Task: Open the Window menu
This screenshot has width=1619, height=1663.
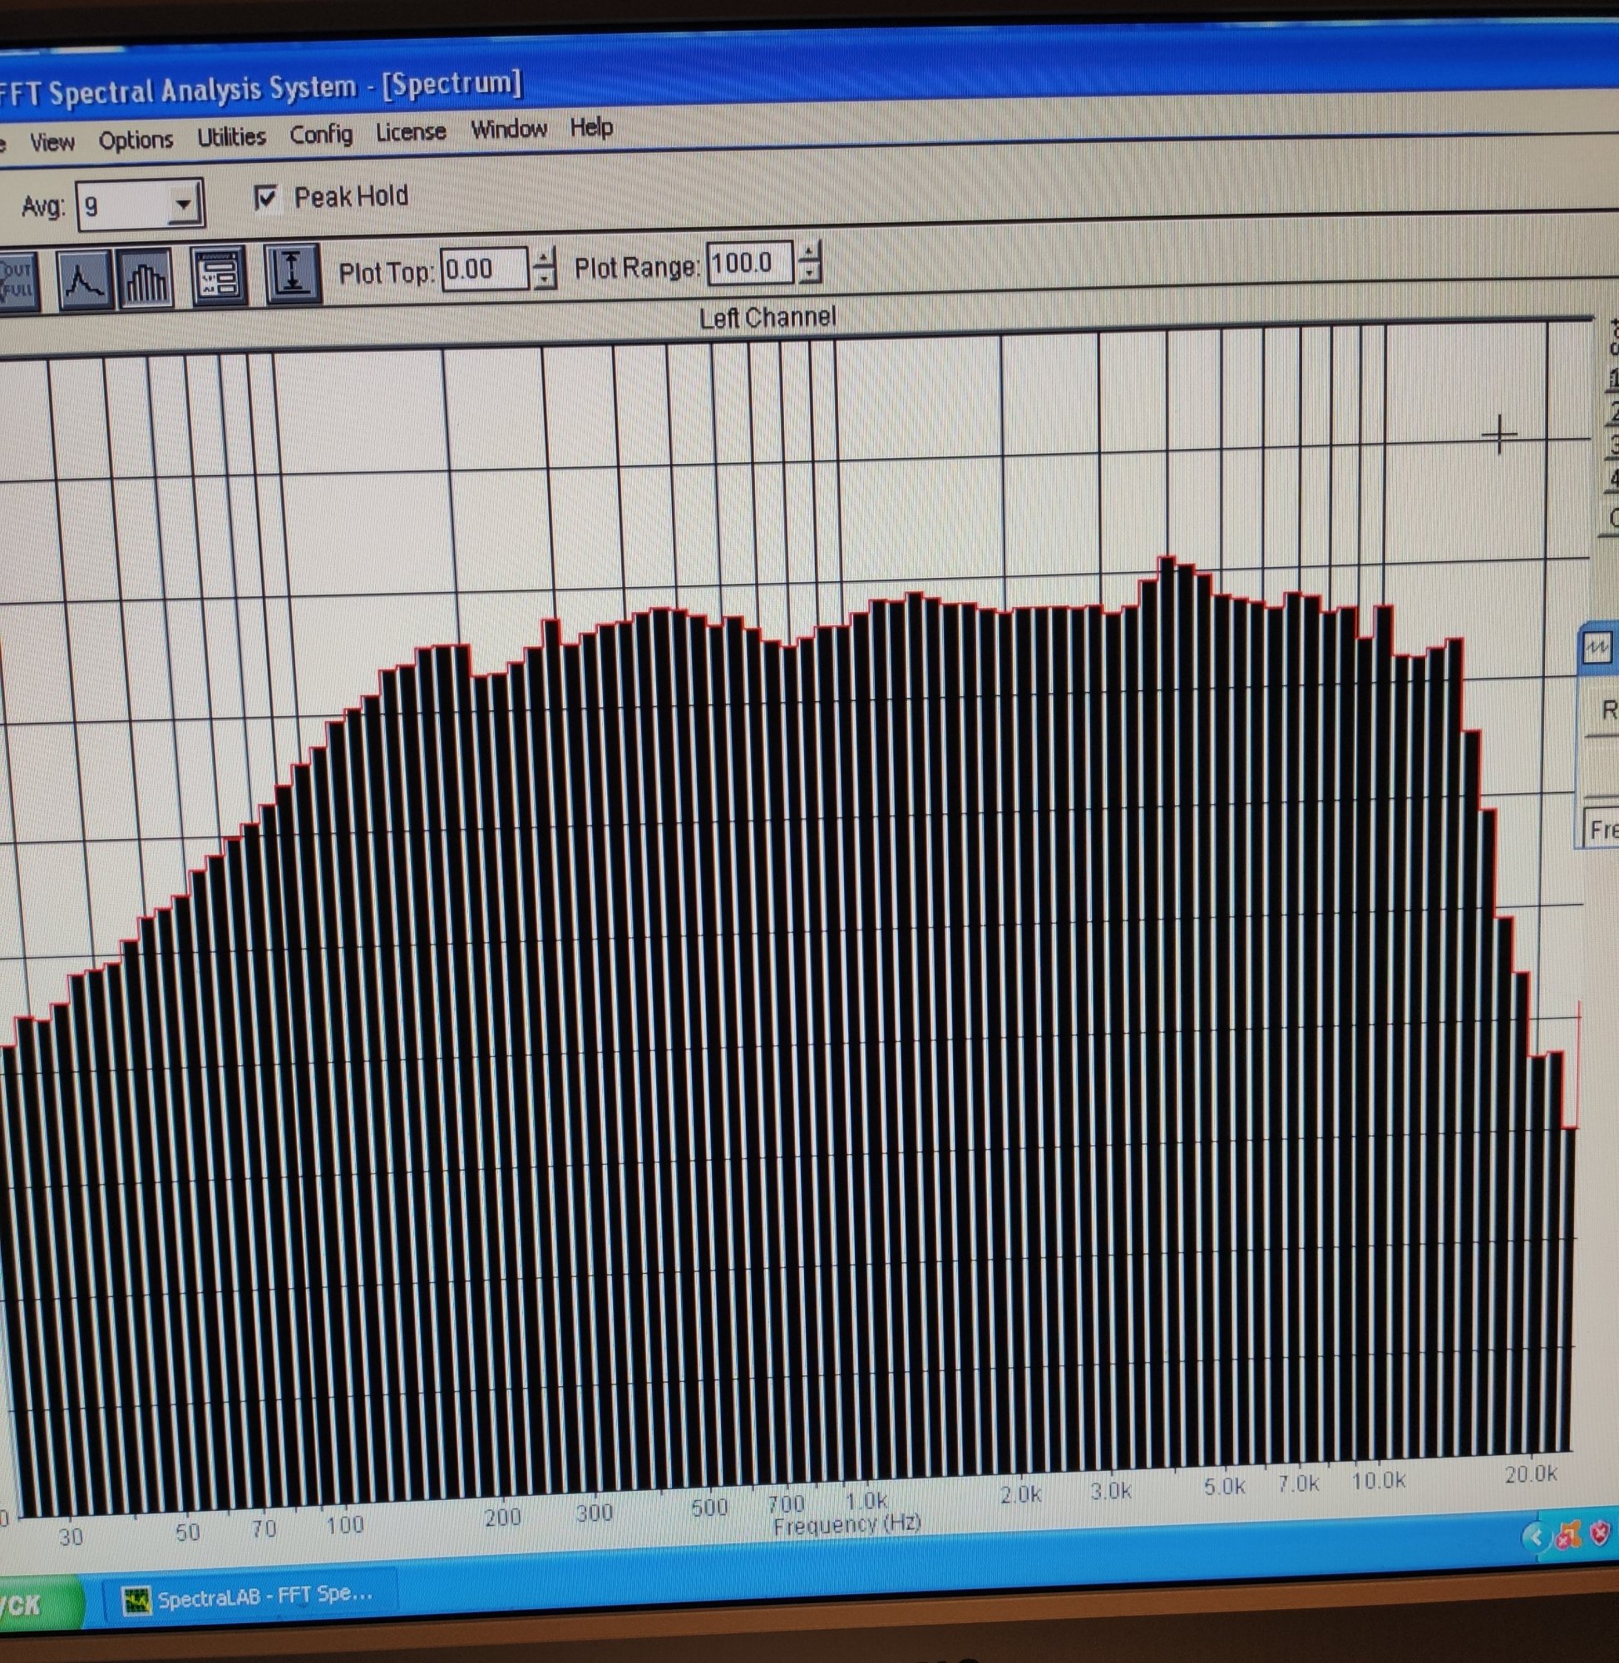Action: pyautogui.click(x=510, y=129)
